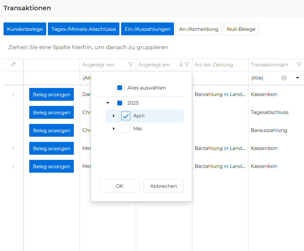Screen dimensions: 304x251
Task: Toggle the 2025 year checkbox
Action: click(120, 103)
